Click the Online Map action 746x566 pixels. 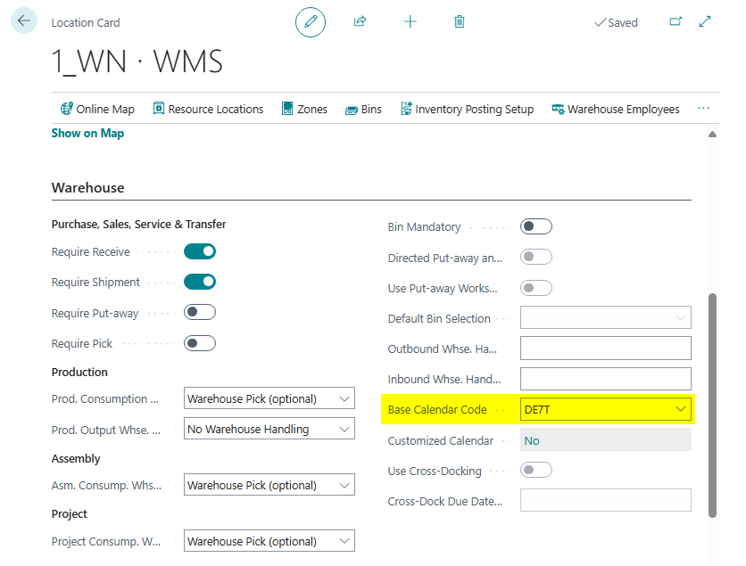pyautogui.click(x=97, y=109)
